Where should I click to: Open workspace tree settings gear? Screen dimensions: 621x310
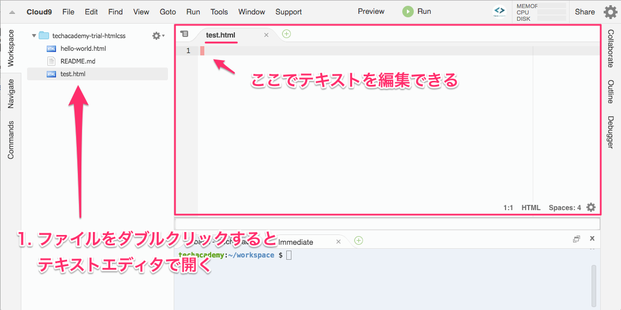pos(156,36)
